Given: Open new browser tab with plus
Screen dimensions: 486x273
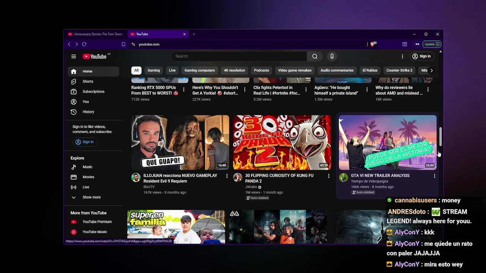Looking at the screenshot, I should pyautogui.click(x=194, y=34).
